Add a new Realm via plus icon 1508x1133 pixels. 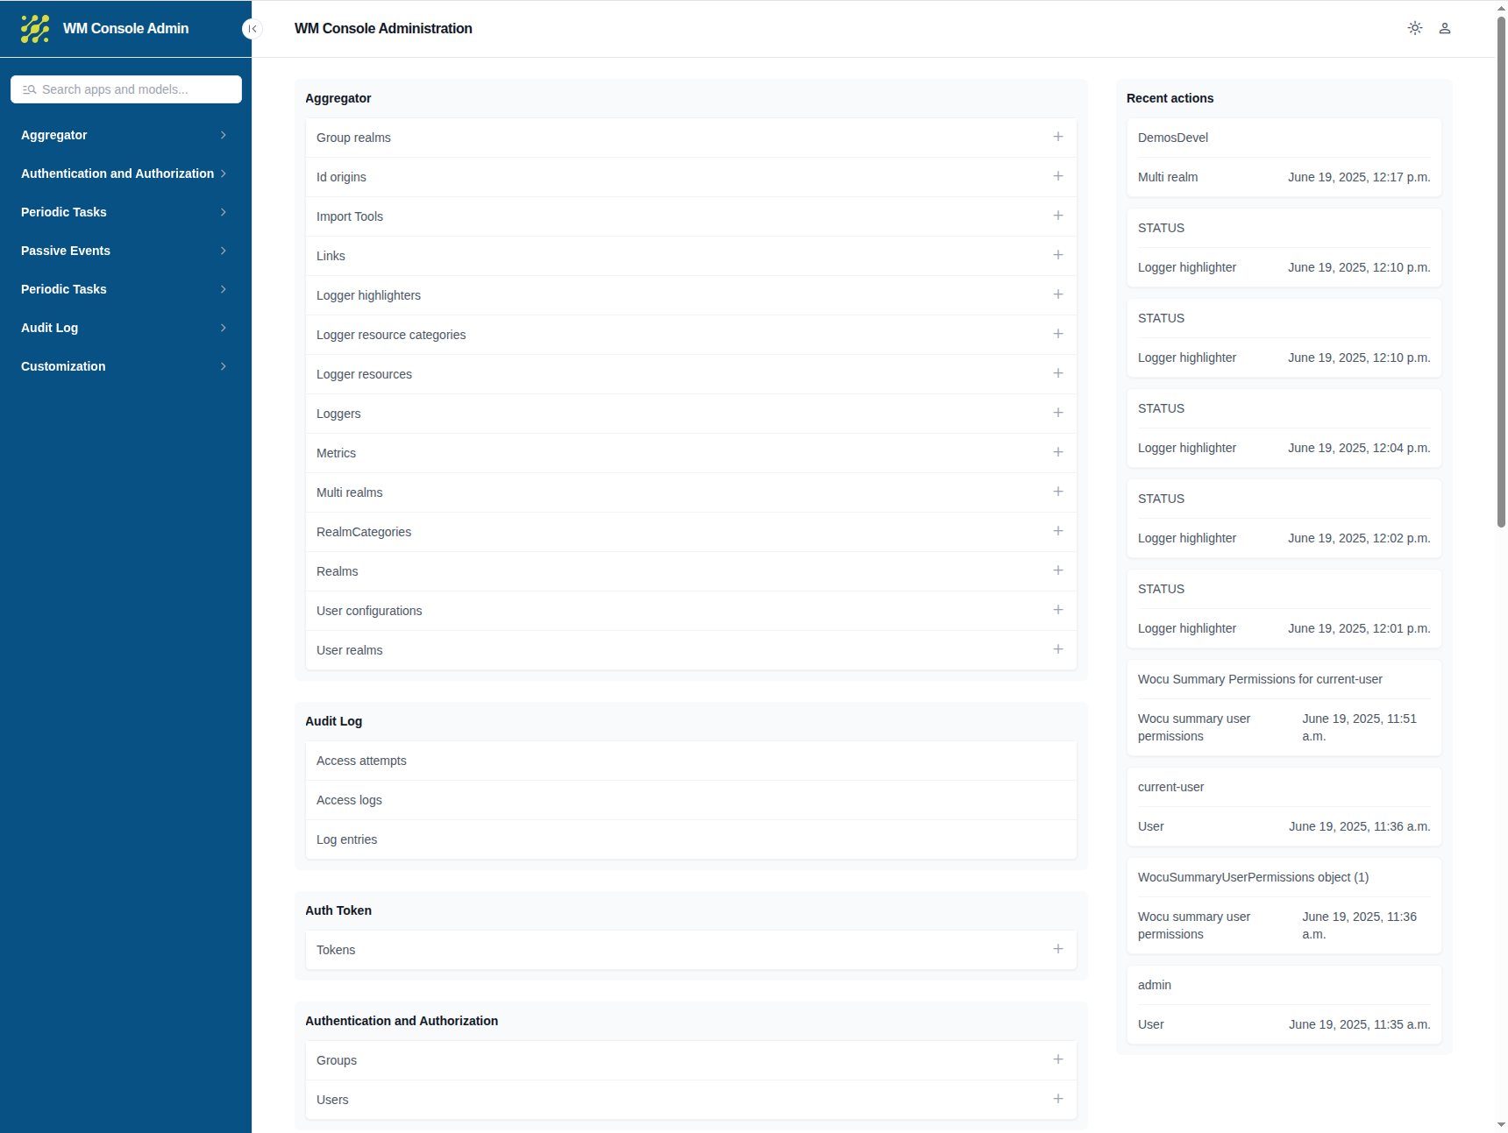[1058, 570]
